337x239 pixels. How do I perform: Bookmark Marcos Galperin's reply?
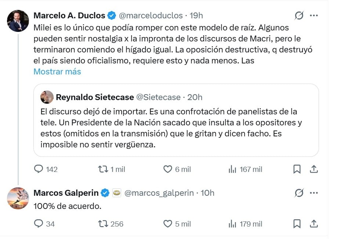[297, 224]
